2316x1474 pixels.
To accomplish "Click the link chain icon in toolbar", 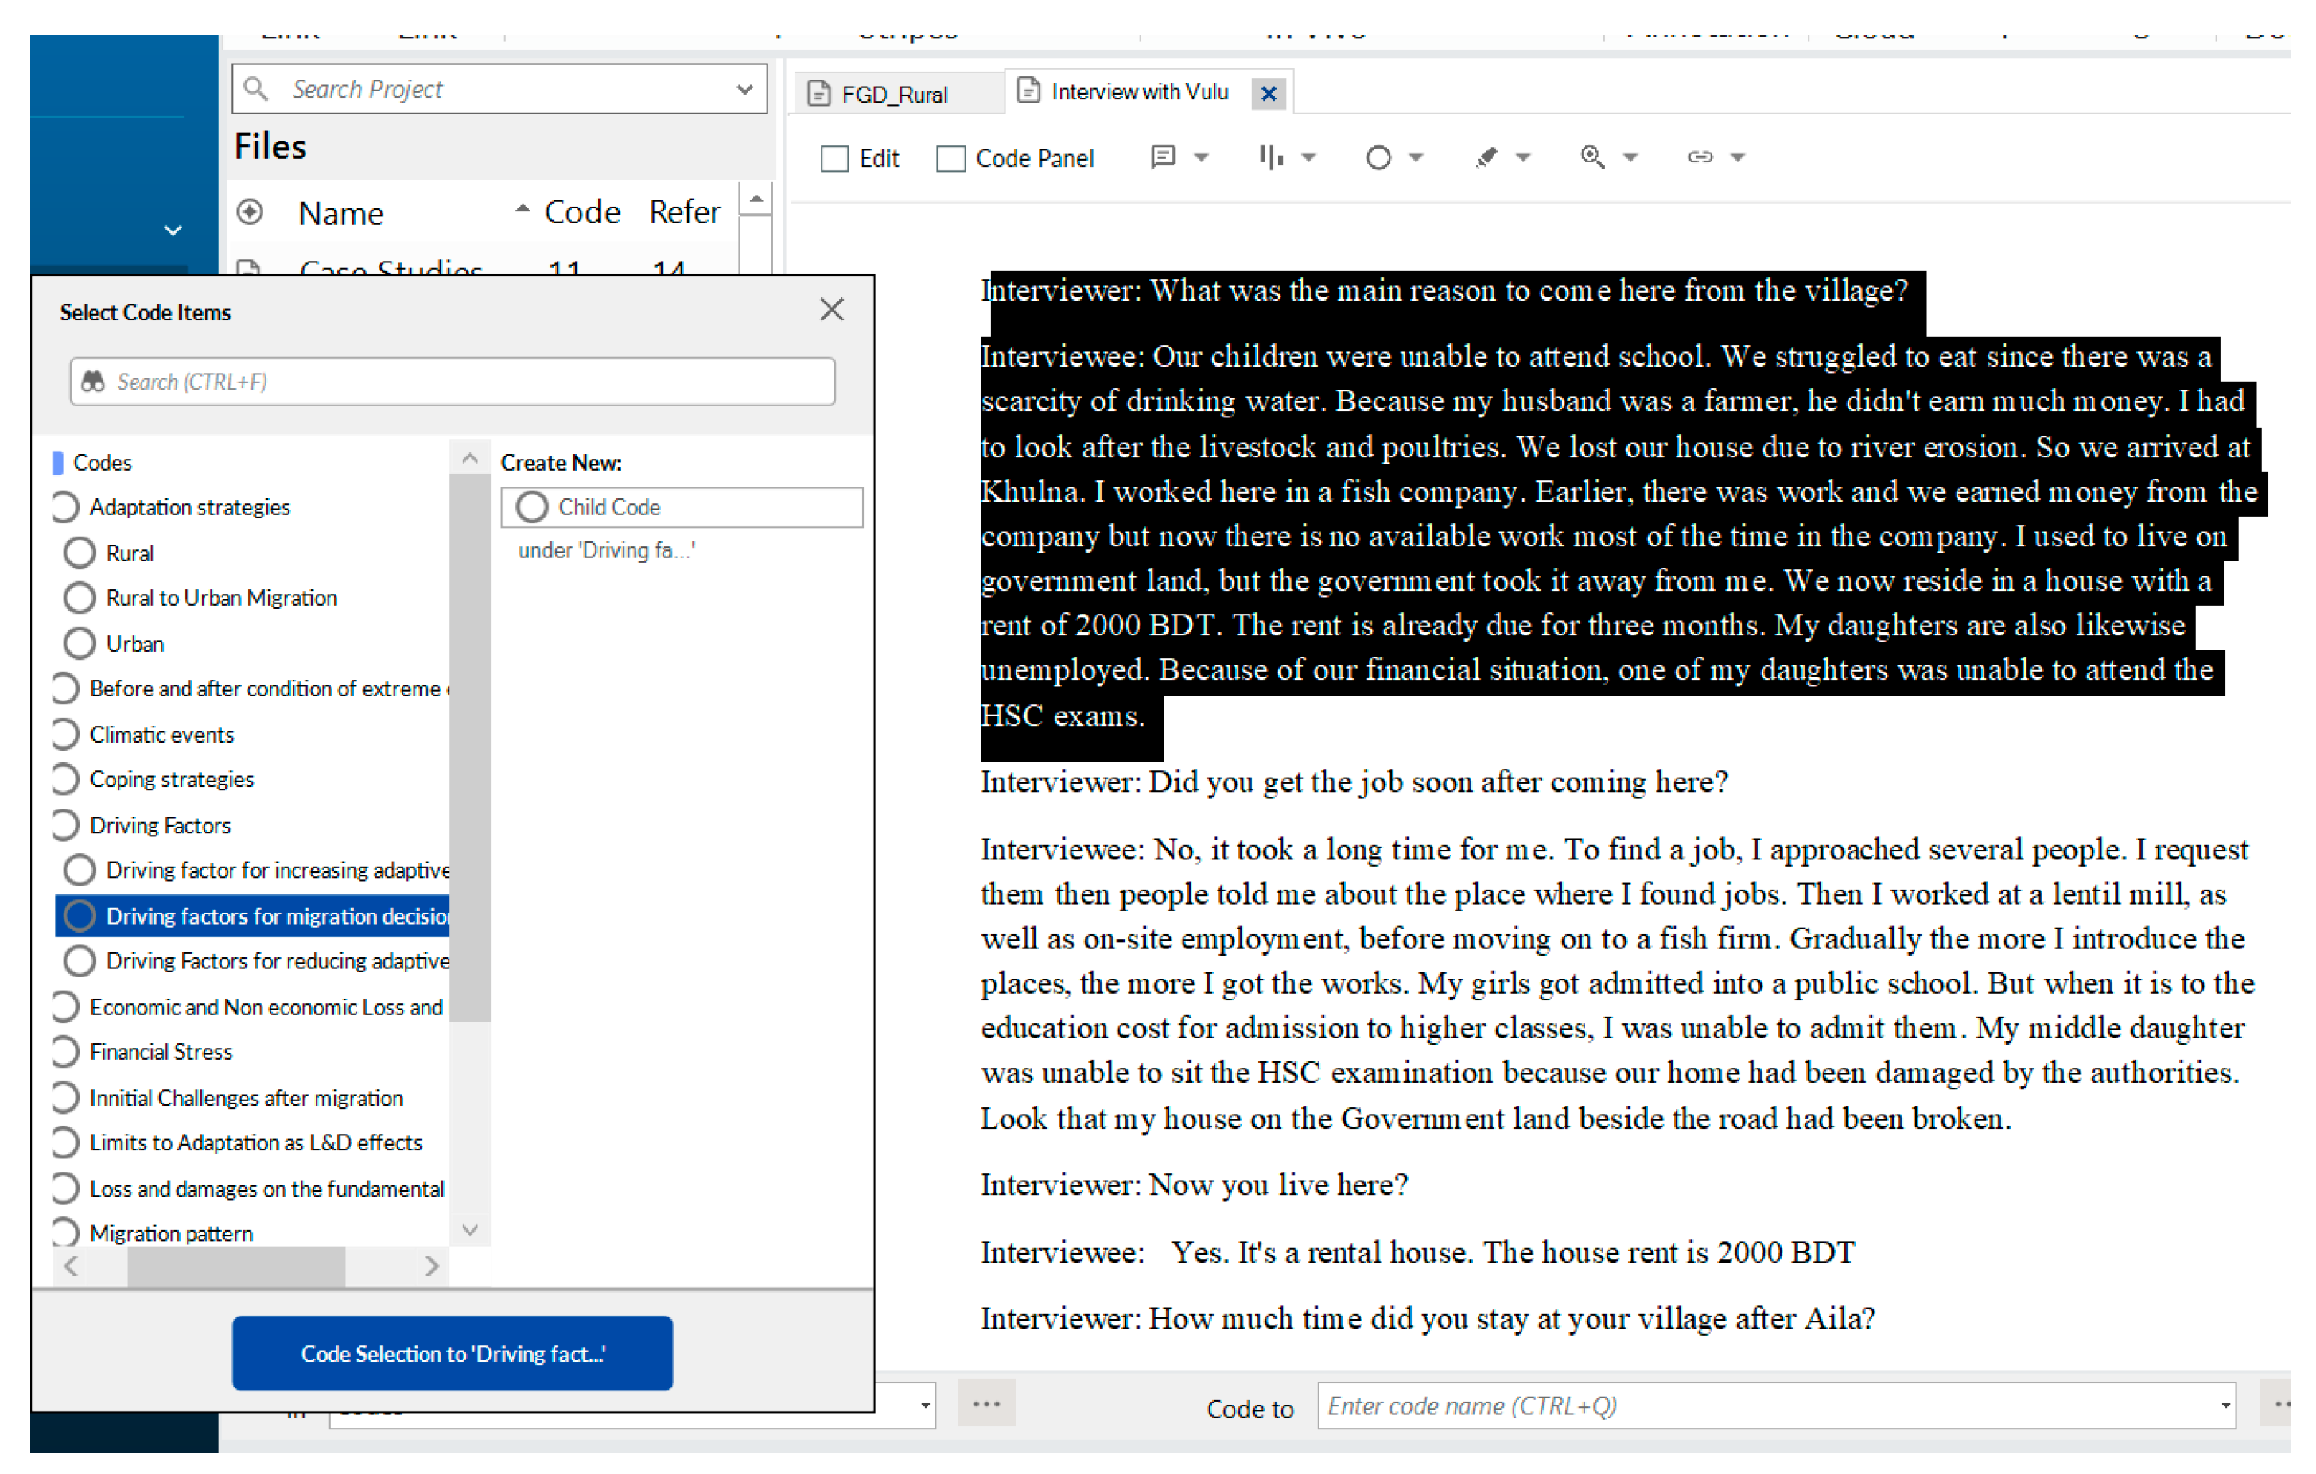I will (x=1700, y=157).
